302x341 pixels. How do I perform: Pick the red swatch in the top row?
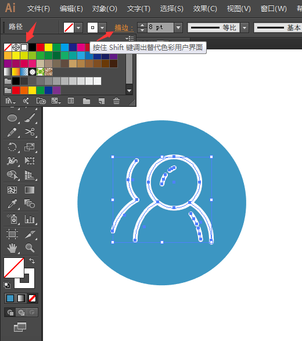click(x=40, y=47)
